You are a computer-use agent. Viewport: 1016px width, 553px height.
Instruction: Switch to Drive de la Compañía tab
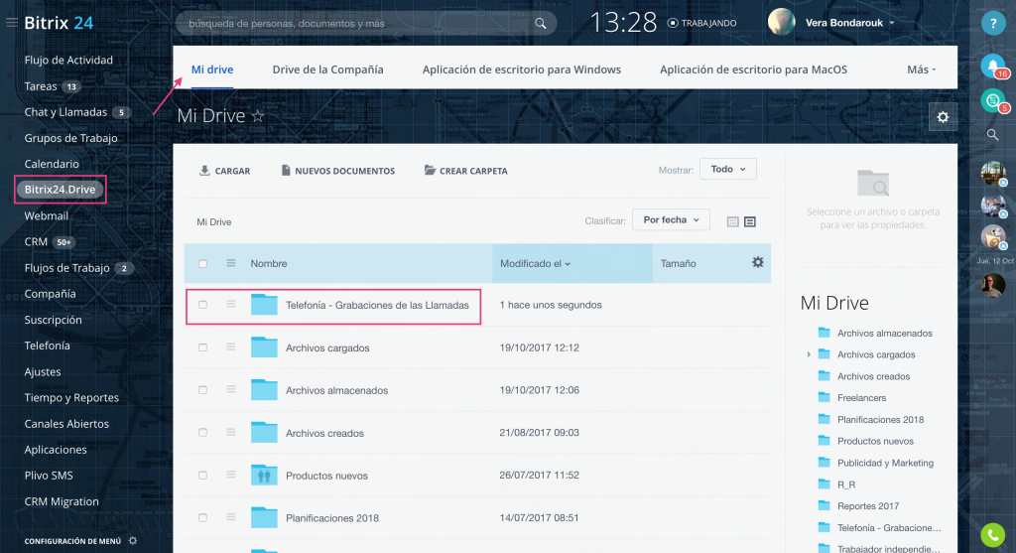tap(327, 69)
